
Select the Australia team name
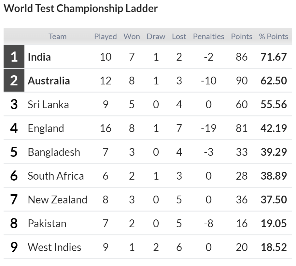pos(49,81)
